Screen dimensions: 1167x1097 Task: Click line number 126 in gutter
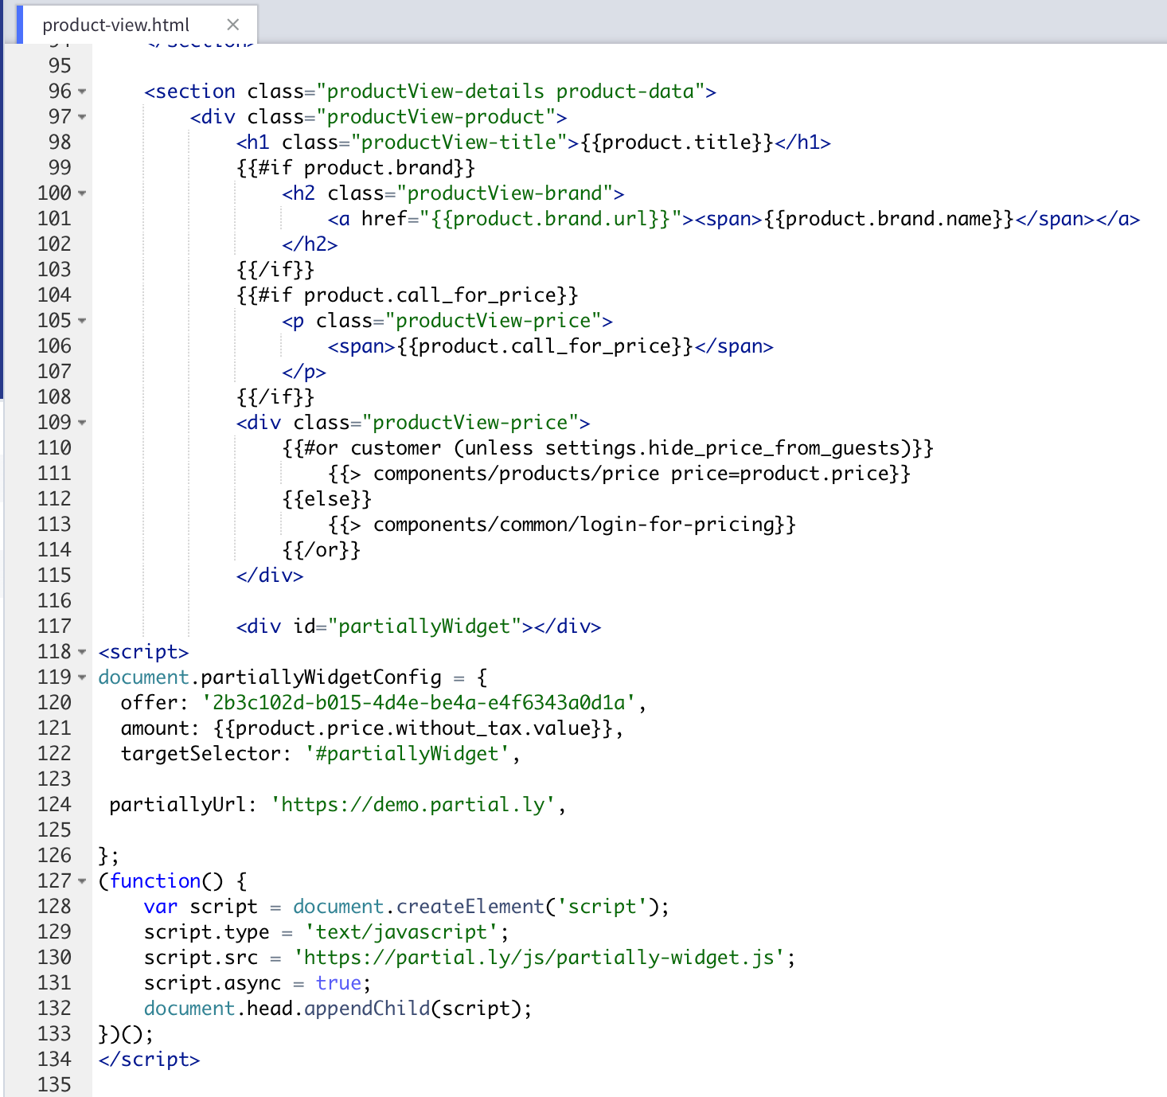54,855
